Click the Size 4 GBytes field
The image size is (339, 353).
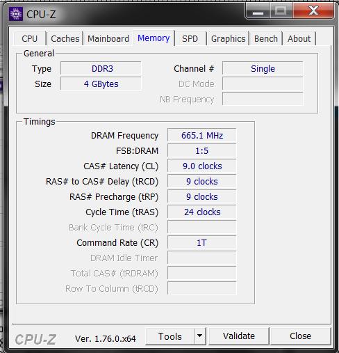pos(101,84)
